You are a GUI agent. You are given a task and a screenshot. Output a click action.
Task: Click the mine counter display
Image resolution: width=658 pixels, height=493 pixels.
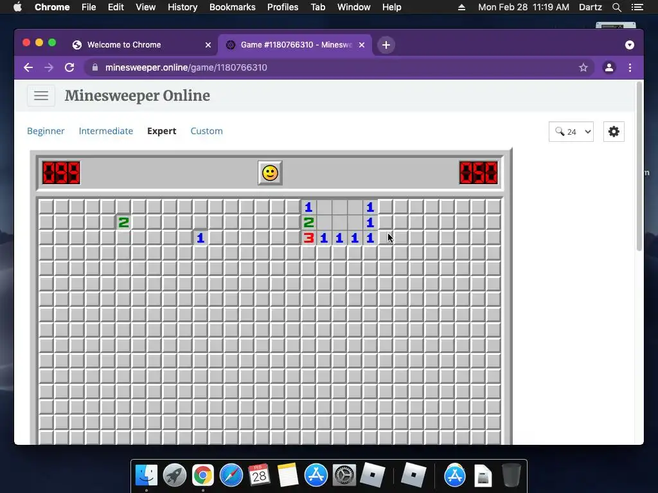[x=61, y=173]
